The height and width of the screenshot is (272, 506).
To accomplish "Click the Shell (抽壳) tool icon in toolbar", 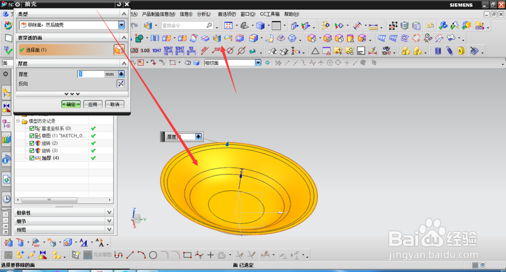I will [x=217, y=38].
